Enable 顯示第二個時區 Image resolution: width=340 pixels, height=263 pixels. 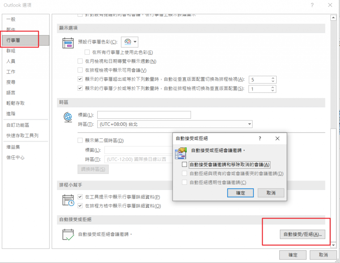pos(80,140)
